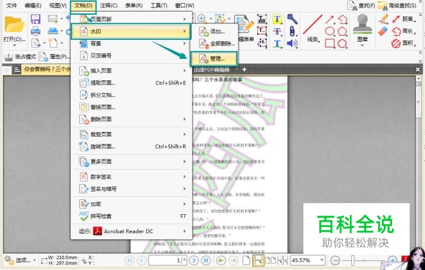Open 选项... options in status bar
This screenshot has height=270, width=425.
coord(20,260)
